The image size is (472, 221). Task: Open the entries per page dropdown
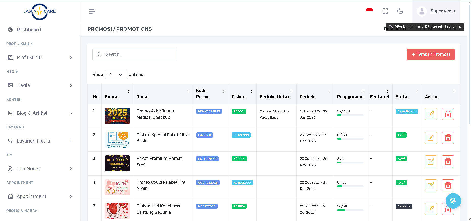click(x=116, y=75)
